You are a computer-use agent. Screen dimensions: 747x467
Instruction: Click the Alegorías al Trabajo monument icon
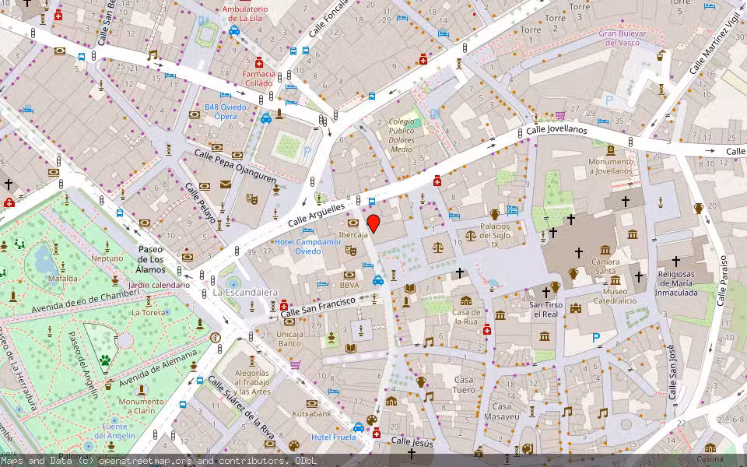pyautogui.click(x=252, y=360)
